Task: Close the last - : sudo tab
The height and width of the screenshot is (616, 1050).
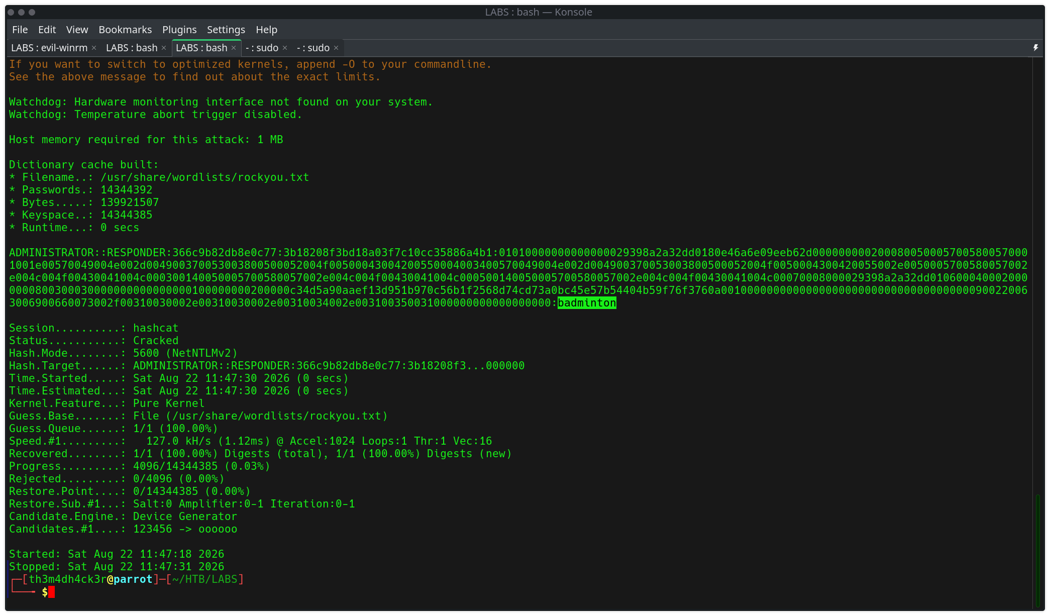Action: click(x=336, y=48)
